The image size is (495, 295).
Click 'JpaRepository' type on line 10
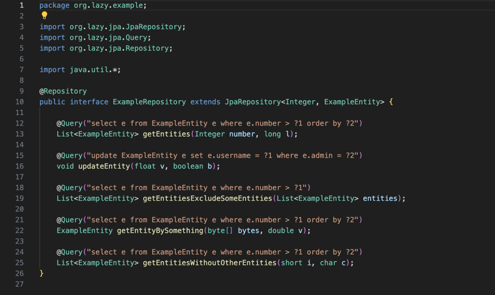click(253, 102)
